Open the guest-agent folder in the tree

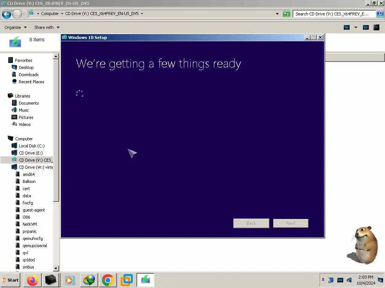click(33, 210)
